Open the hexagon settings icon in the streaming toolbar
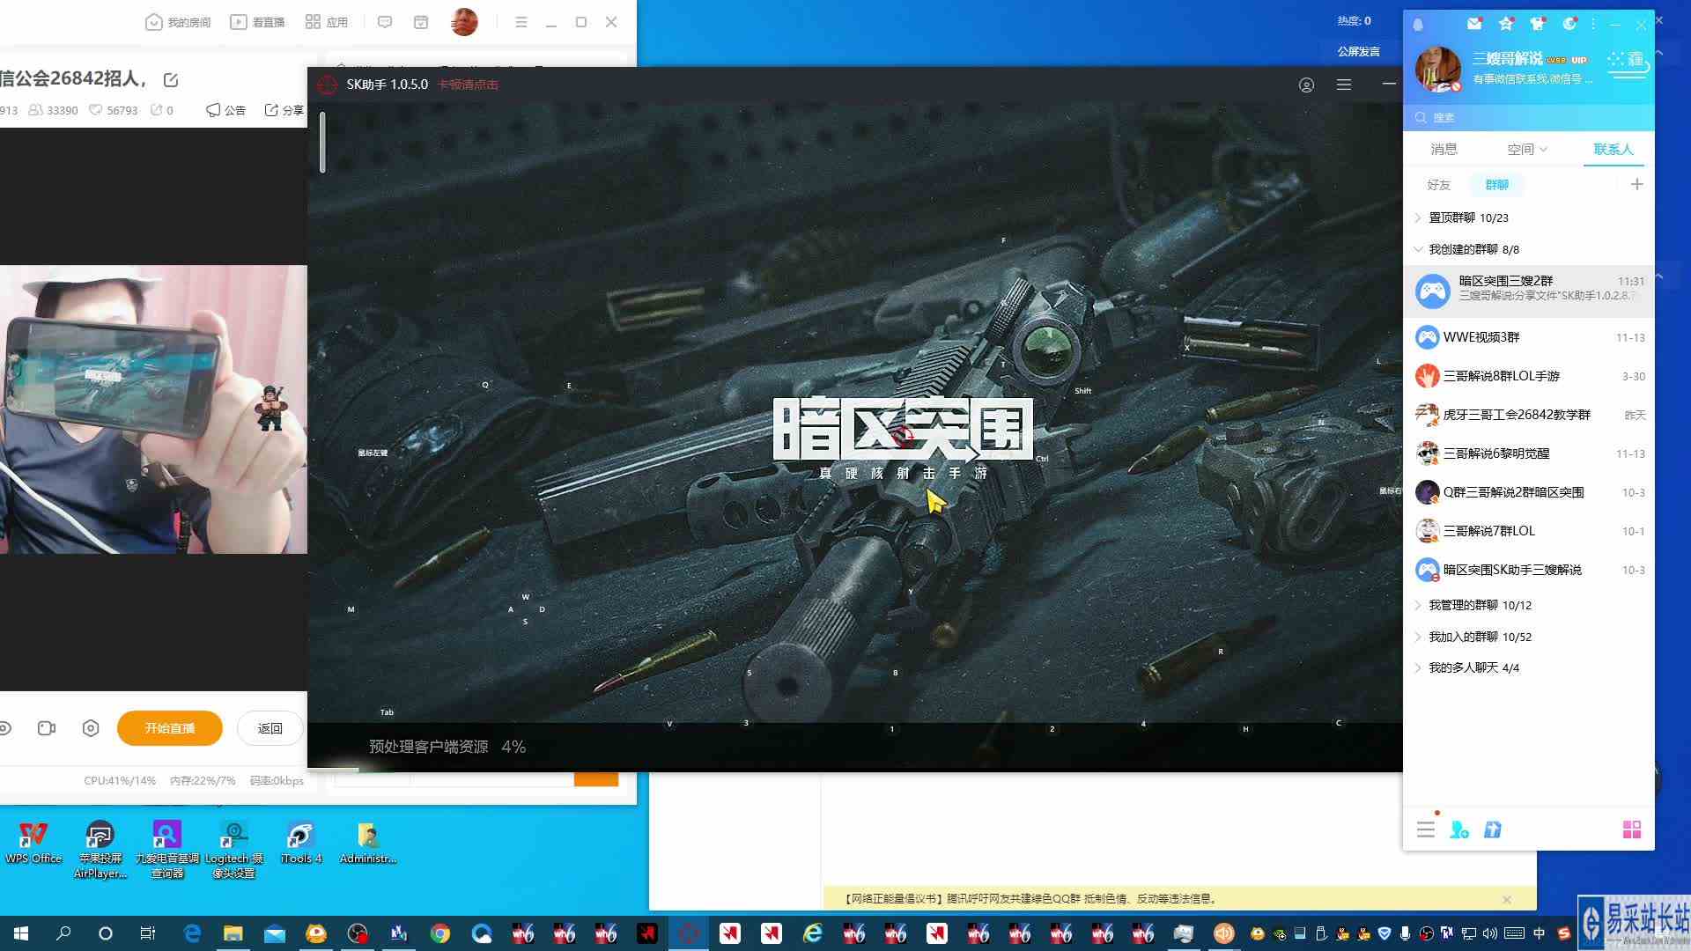This screenshot has height=951, width=1691. point(91,728)
